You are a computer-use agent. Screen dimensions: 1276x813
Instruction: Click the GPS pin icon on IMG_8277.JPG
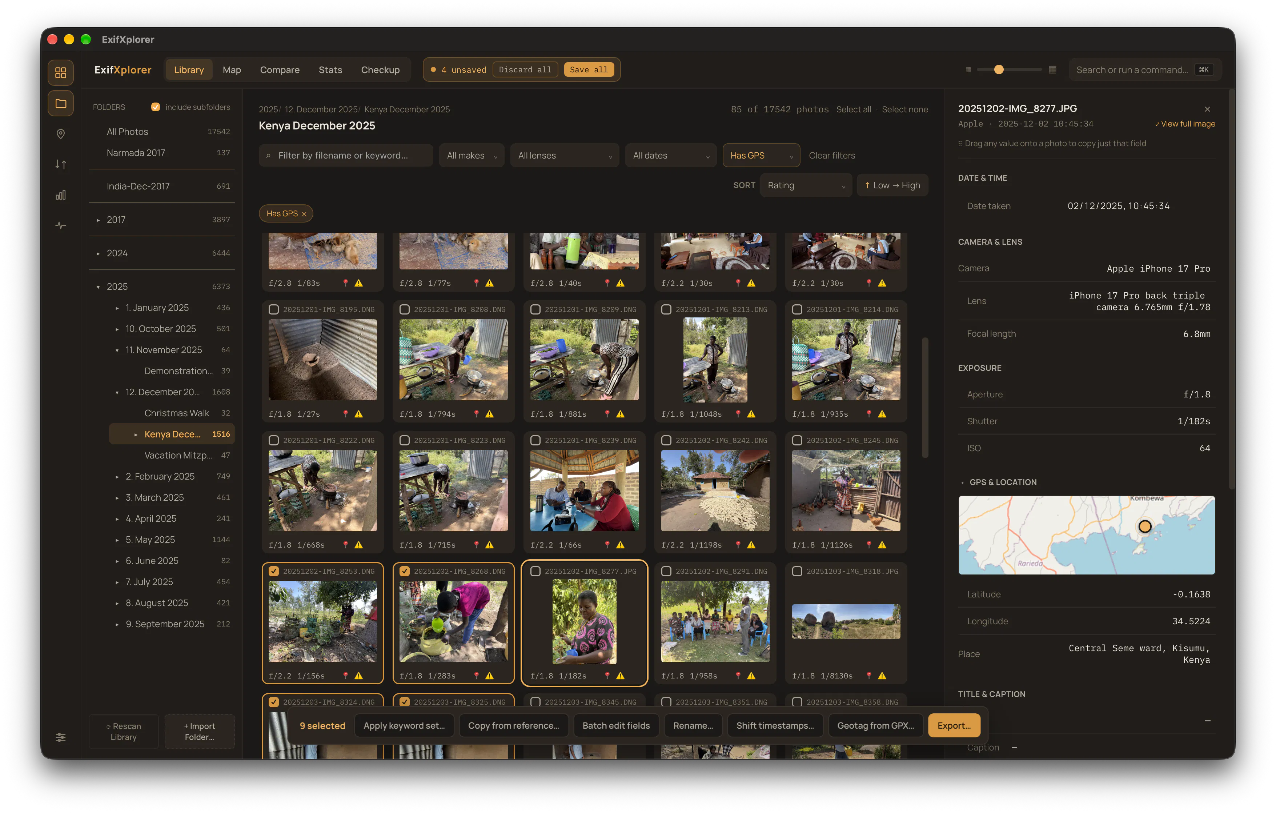607,675
